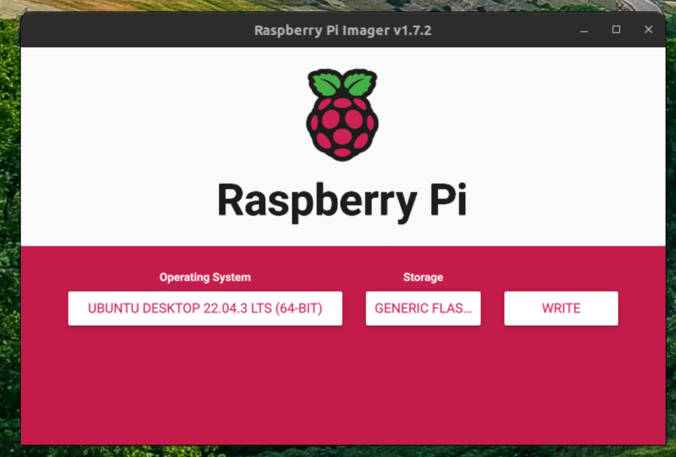The image size is (676, 457).
Task: Open the Ubuntu Desktop 22.04.3 LTS operating system chooser
Action: [205, 308]
